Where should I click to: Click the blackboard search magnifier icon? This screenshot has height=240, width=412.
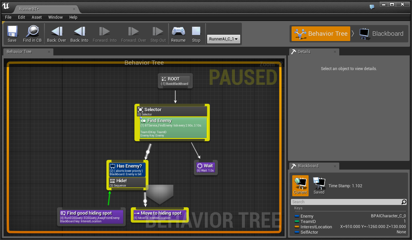[404, 202]
